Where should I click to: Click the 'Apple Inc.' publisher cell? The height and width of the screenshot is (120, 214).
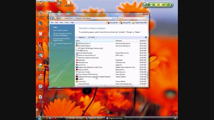click(x=119, y=65)
